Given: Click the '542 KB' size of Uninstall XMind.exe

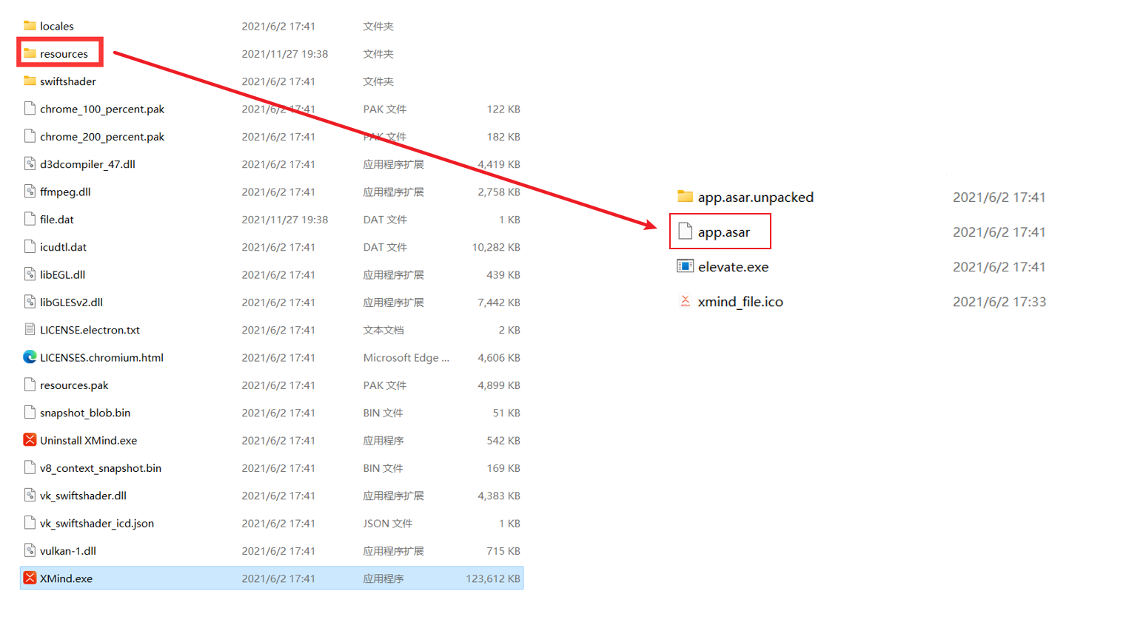Looking at the screenshot, I should pyautogui.click(x=503, y=440).
